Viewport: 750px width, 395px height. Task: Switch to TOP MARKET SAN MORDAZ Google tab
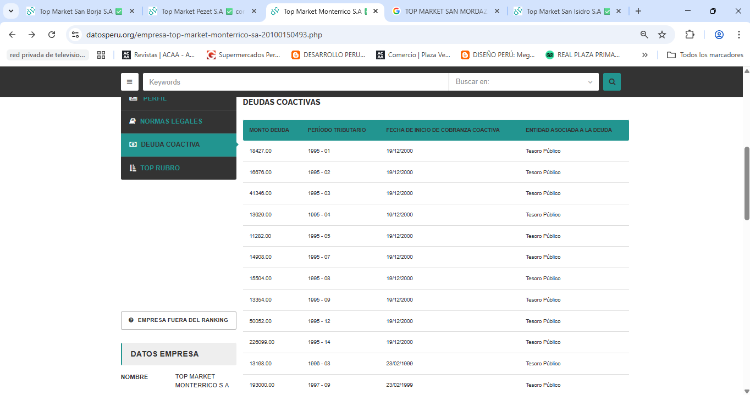tap(446, 11)
